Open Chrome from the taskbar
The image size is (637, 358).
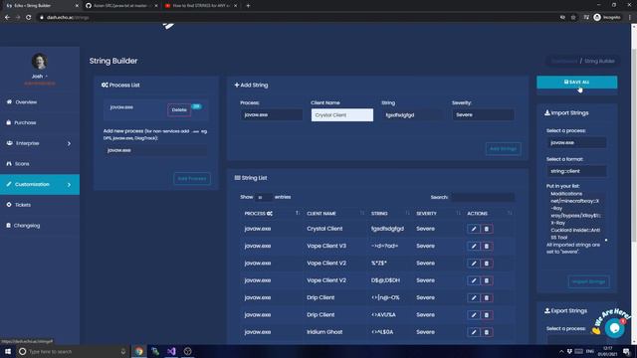(139, 351)
